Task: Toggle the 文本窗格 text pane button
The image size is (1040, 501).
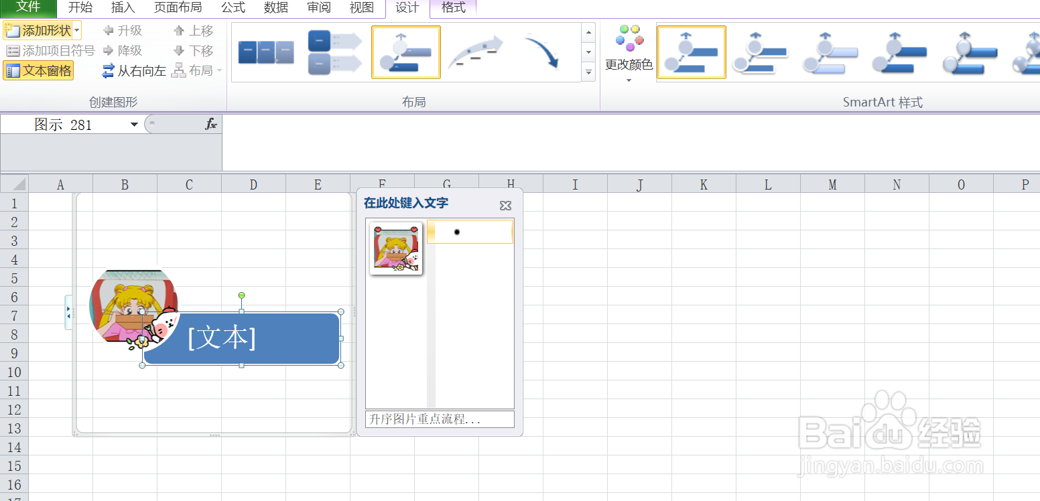Action: (38, 70)
